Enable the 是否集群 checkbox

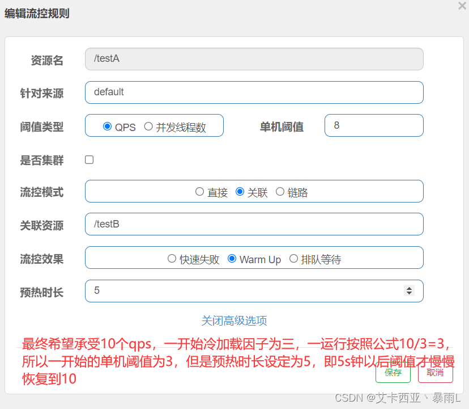coord(89,160)
